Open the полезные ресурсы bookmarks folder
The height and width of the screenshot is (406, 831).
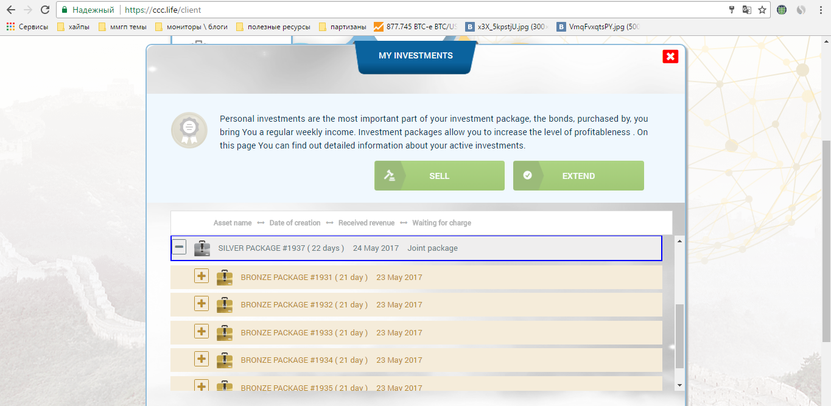(273, 26)
